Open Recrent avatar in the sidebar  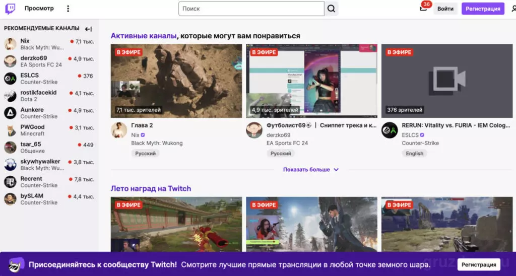[10, 182]
